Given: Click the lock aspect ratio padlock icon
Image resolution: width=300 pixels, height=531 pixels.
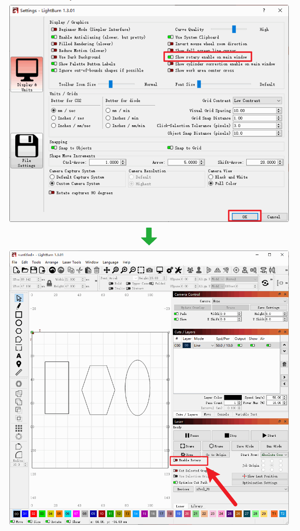Looking at the screenshot, I should tap(50, 283).
